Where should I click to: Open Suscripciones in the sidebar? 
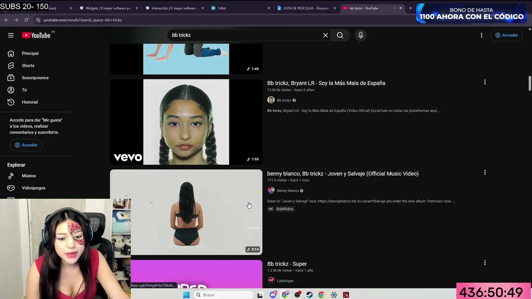tap(35, 78)
